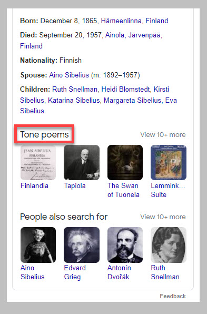Open Antonín Dvořák's portrait thumbnail
Image resolution: width=207 pixels, height=314 pixels.
tap(125, 244)
